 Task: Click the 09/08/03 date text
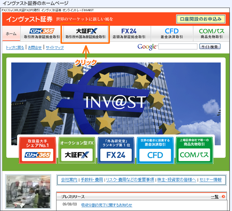(x=70, y=204)
